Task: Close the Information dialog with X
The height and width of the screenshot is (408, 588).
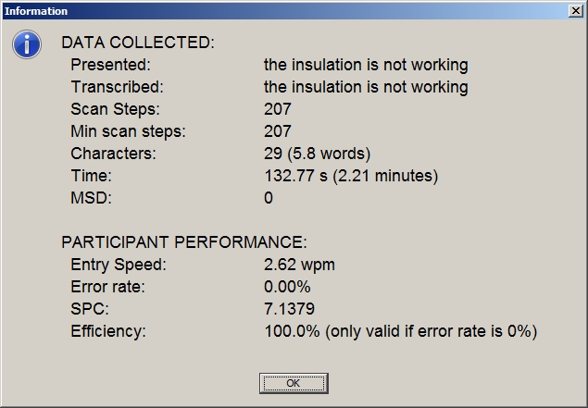Action: (575, 11)
